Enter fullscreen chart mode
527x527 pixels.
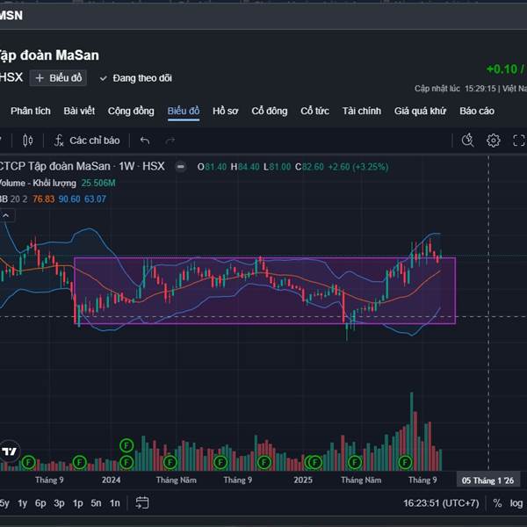coord(519,141)
